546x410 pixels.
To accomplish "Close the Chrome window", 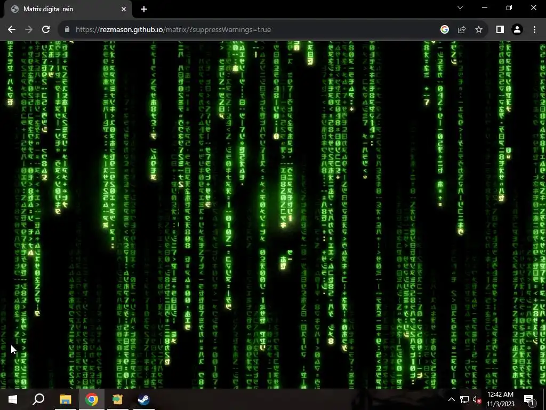I will [x=533, y=7].
